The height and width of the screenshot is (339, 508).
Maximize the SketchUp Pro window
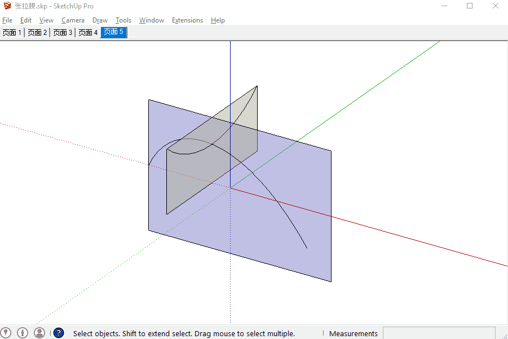pyautogui.click(x=470, y=6)
